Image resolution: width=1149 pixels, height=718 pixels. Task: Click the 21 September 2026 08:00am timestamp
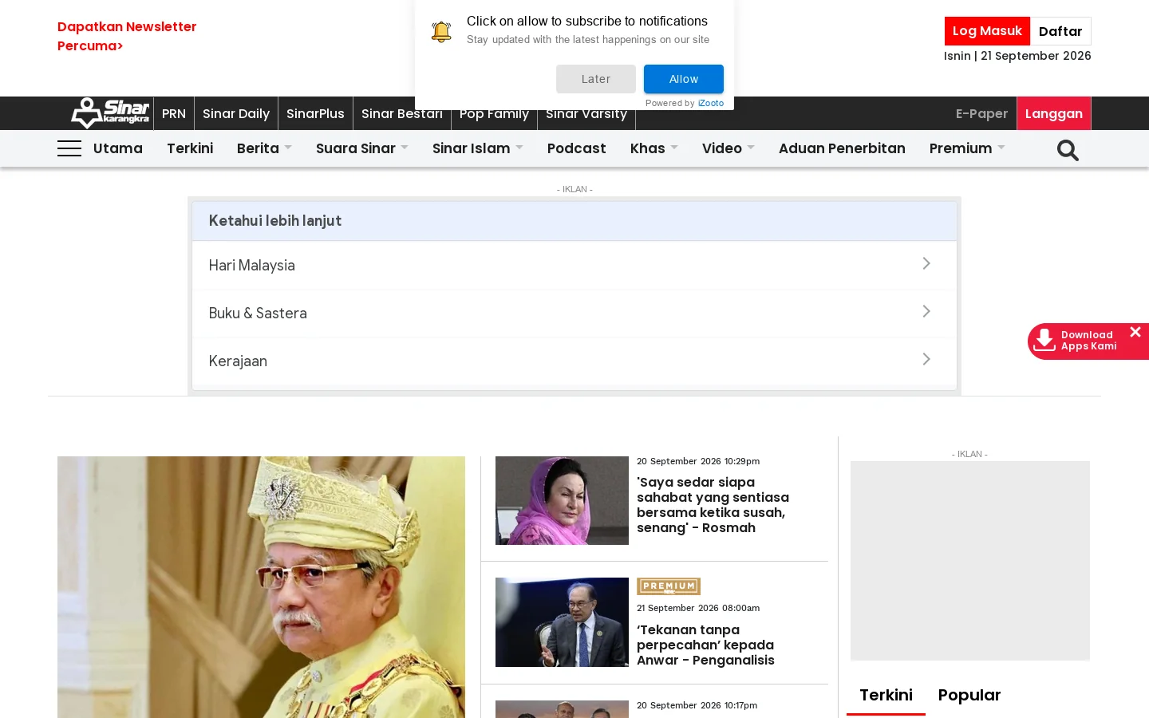click(x=698, y=608)
